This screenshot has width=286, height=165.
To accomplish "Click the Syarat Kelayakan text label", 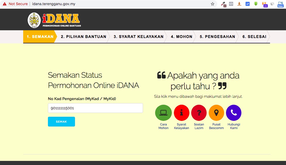I will [x=181, y=126].
